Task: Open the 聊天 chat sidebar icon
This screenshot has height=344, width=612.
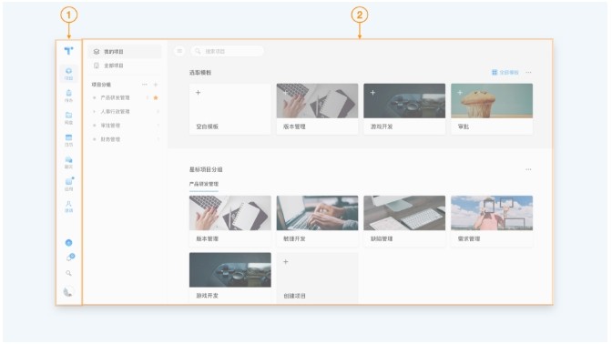Action: (x=68, y=162)
